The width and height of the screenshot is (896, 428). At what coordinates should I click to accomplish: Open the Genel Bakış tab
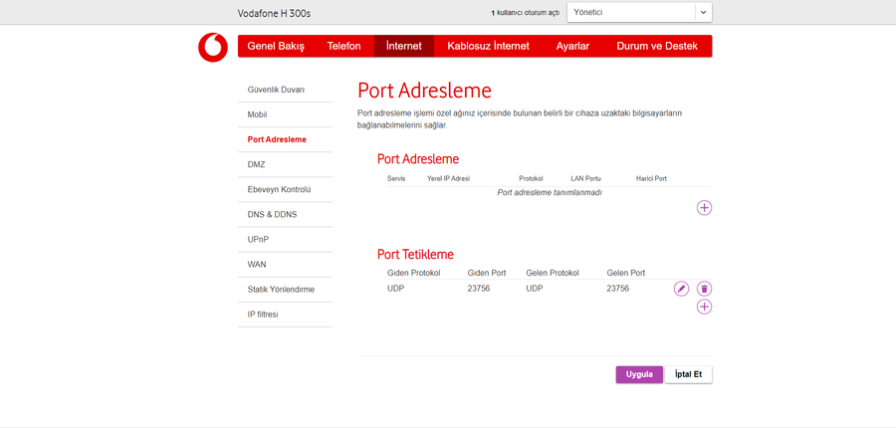pyautogui.click(x=276, y=46)
